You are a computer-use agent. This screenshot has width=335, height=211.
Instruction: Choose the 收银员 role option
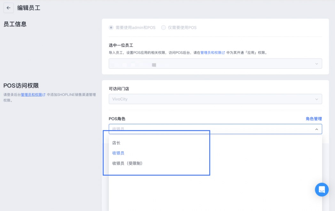coord(215,153)
